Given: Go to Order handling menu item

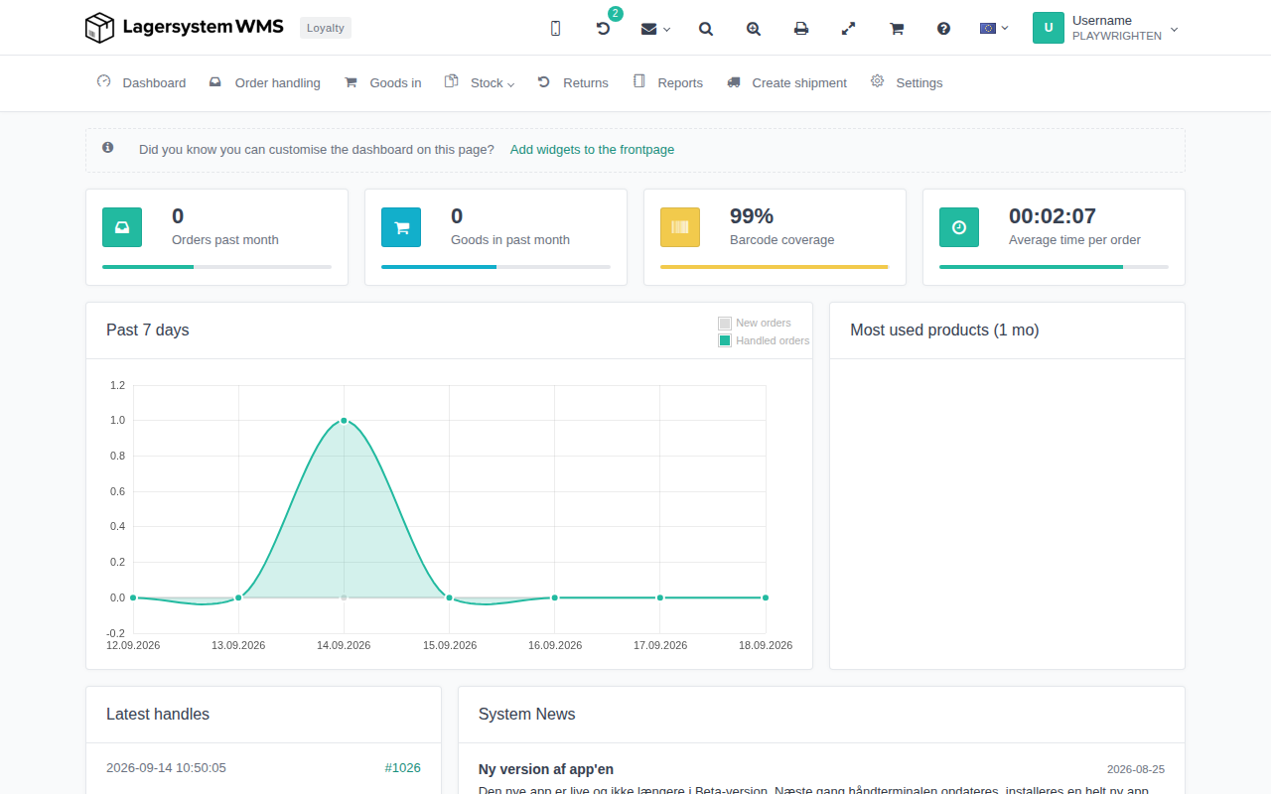Looking at the screenshot, I should click(x=265, y=82).
